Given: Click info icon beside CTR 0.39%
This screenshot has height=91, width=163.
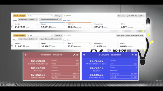Looking at the screenshot, I should pyautogui.click(x=124, y=24).
